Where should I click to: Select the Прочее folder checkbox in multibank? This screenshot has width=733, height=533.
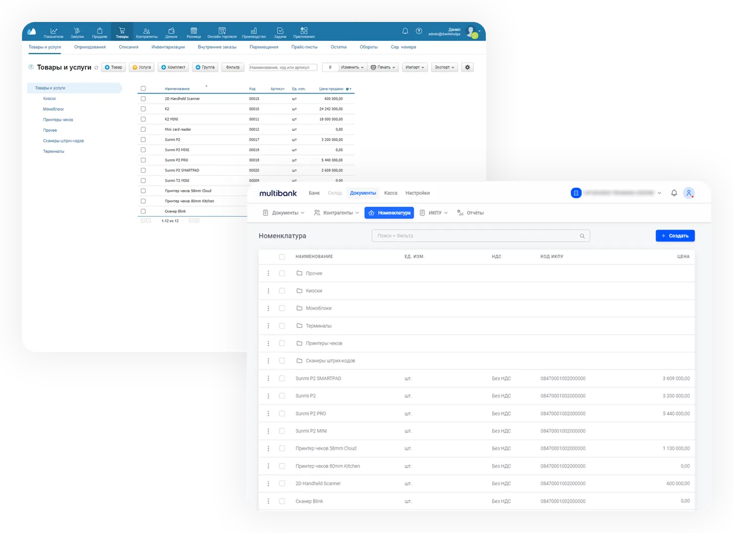point(282,274)
